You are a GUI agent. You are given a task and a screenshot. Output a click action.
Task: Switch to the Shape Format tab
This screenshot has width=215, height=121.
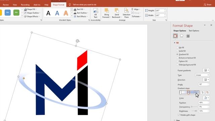[58, 5]
